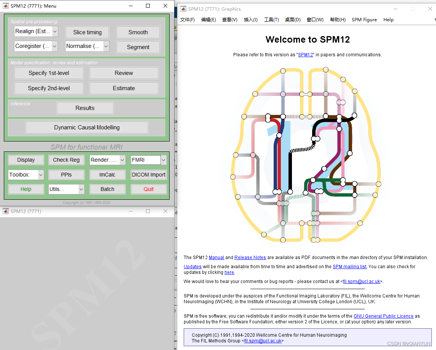Click Specify 2nd-level button

click(x=49, y=88)
